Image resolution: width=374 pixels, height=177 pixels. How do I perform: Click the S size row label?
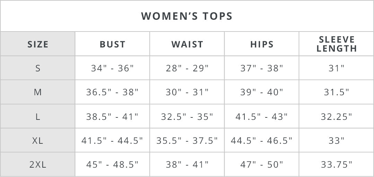38,68
